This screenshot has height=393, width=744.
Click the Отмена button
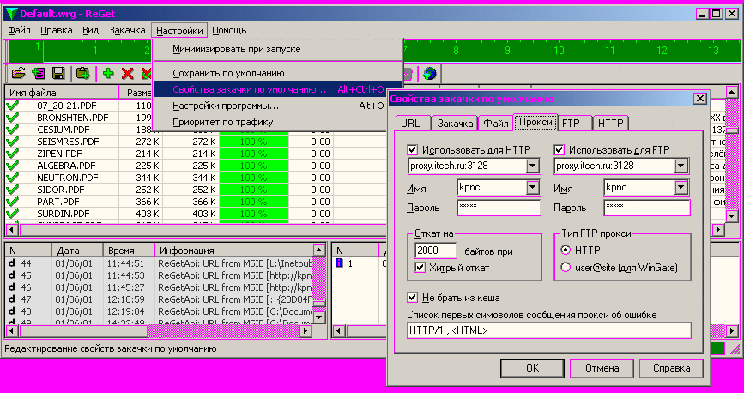pyautogui.click(x=602, y=368)
